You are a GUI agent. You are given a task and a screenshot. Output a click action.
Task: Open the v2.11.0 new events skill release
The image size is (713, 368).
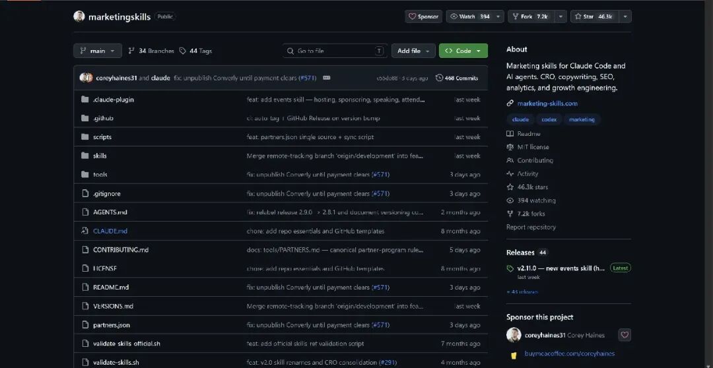[561, 268]
